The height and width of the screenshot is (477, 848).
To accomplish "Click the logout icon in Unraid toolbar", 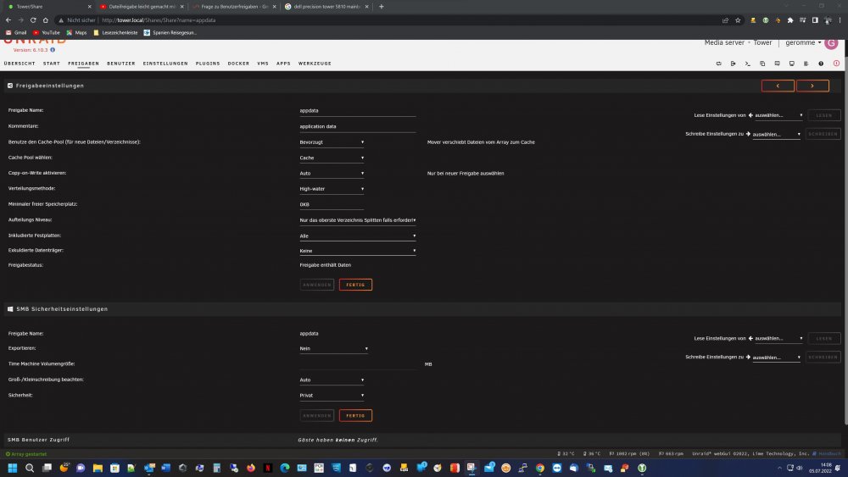I will point(733,64).
